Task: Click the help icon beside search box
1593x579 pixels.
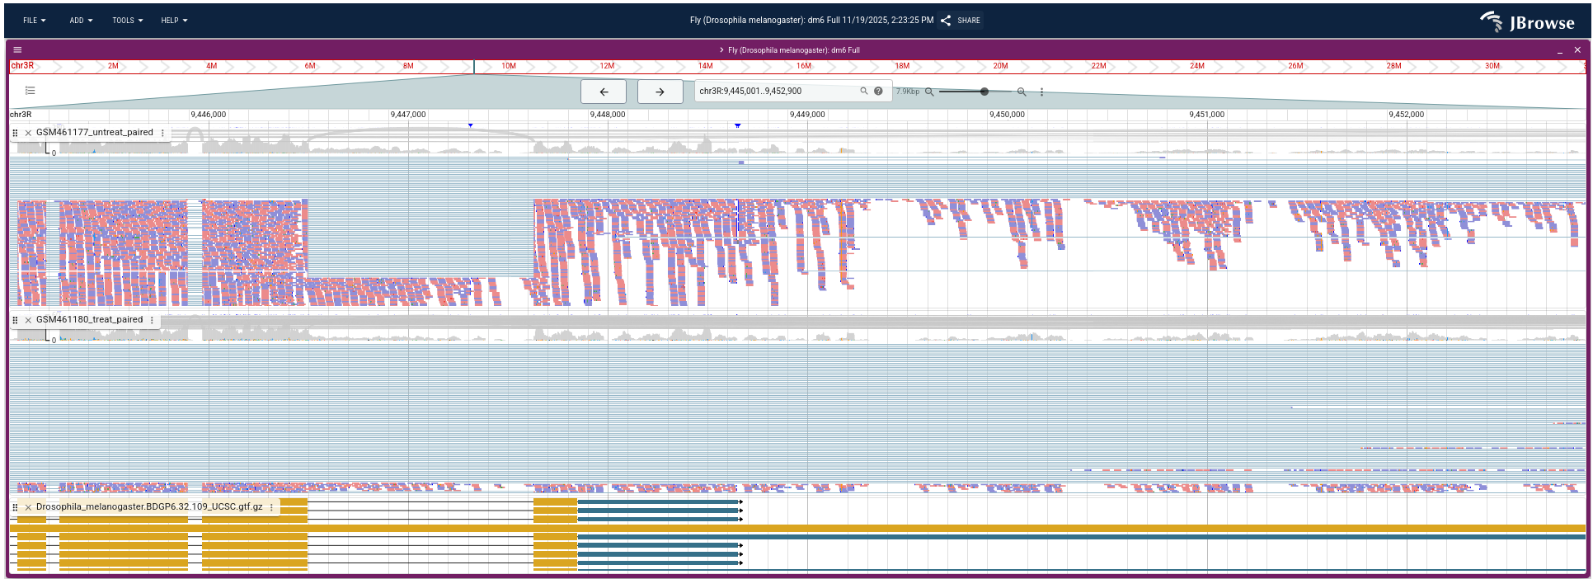Action: [878, 92]
